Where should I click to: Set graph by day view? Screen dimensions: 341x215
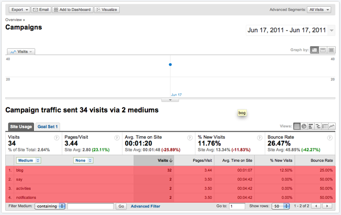tap(315, 50)
